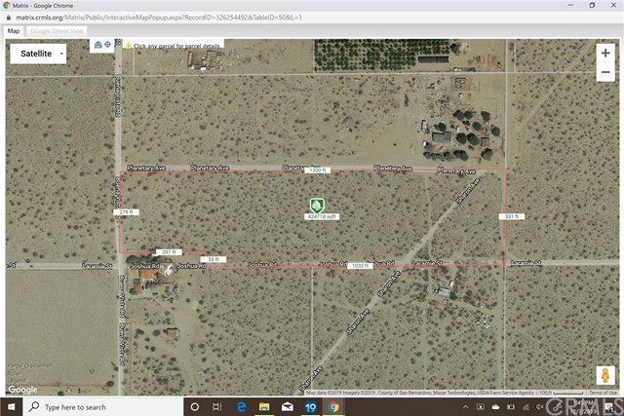Open the Terms of Use link

[602, 392]
